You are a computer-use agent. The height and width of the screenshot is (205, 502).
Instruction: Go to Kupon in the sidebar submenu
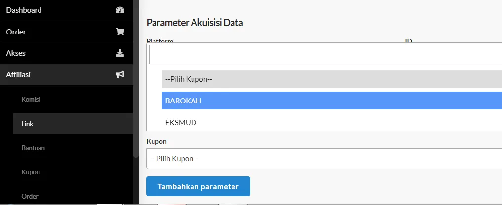(31, 172)
